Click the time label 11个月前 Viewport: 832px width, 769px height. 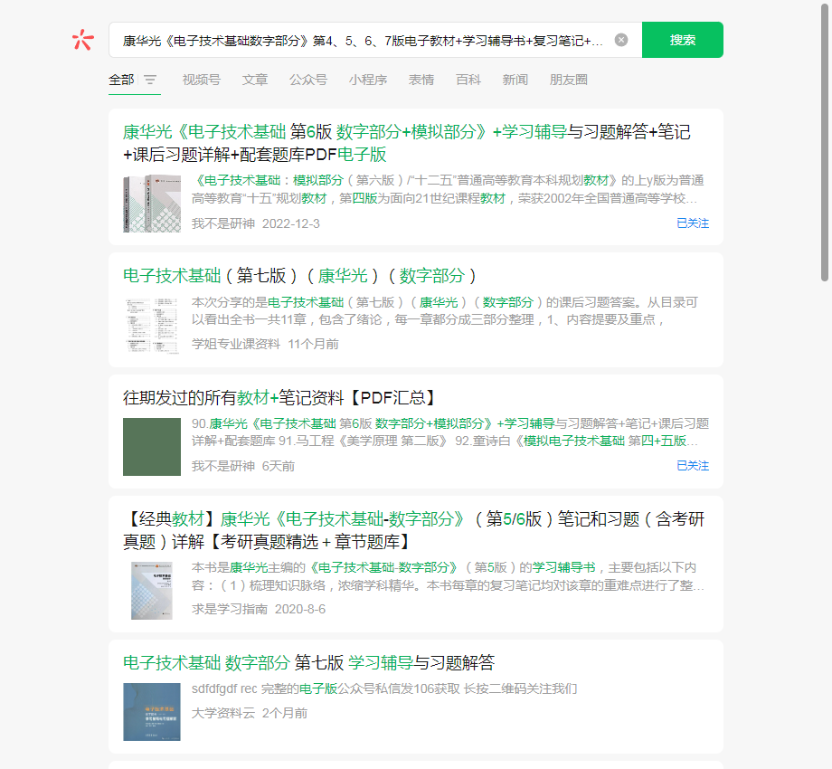tap(313, 344)
